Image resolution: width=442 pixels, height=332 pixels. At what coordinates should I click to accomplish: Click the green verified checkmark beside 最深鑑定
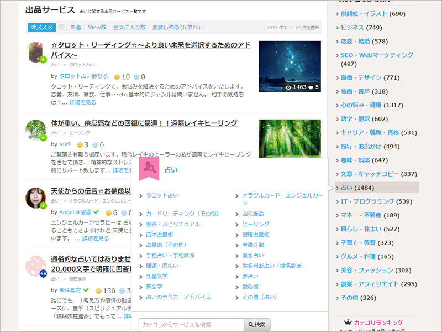click(86, 290)
